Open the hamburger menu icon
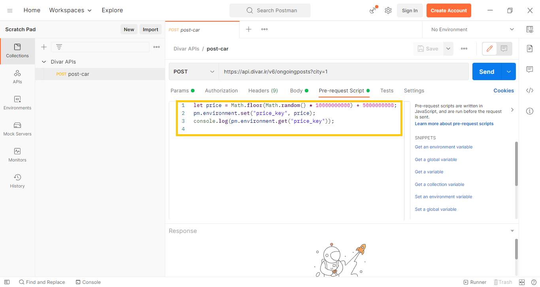540x287 pixels. tap(10, 11)
